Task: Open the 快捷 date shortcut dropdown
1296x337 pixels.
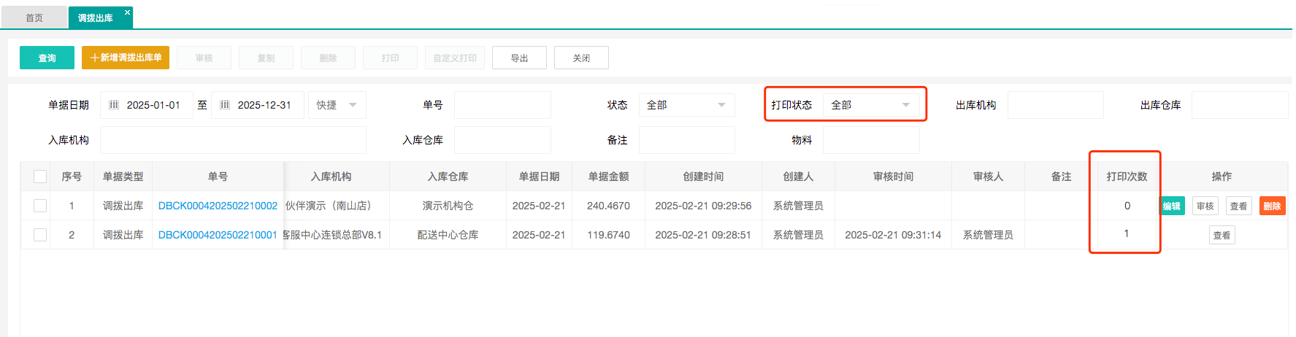Action: pyautogui.click(x=337, y=105)
